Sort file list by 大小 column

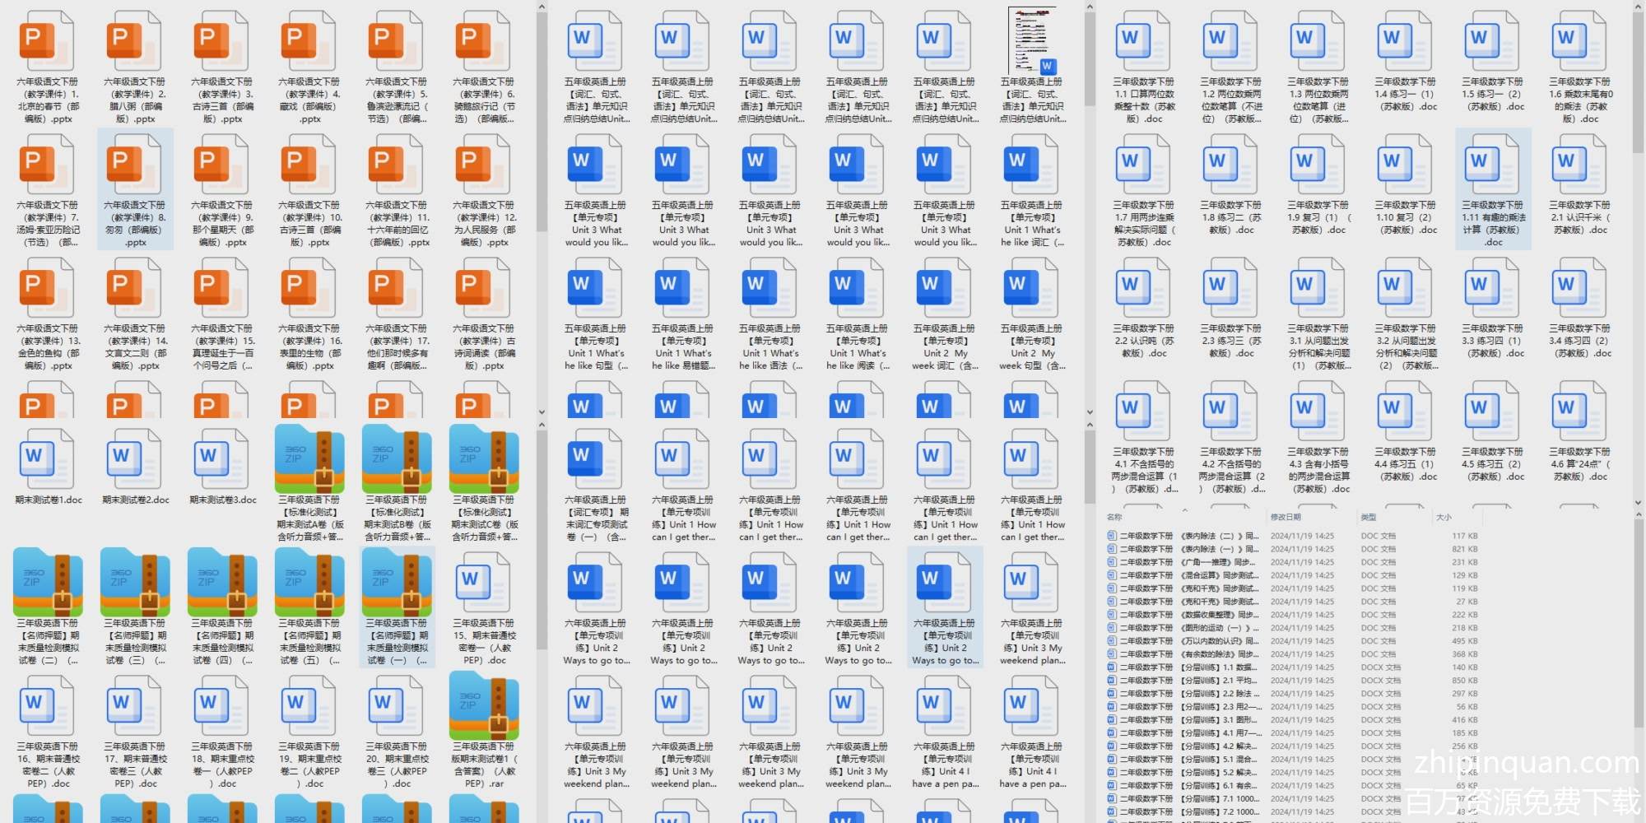pyautogui.click(x=1444, y=517)
